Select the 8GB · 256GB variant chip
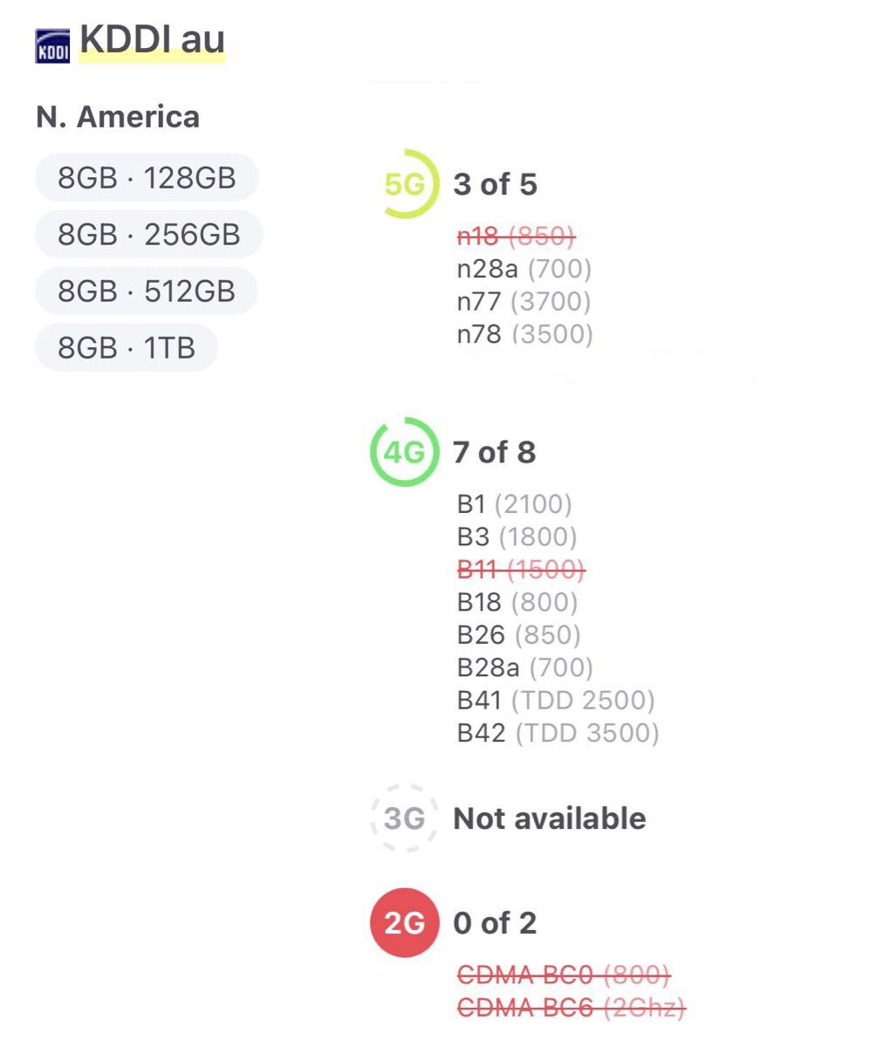 pyautogui.click(x=148, y=235)
